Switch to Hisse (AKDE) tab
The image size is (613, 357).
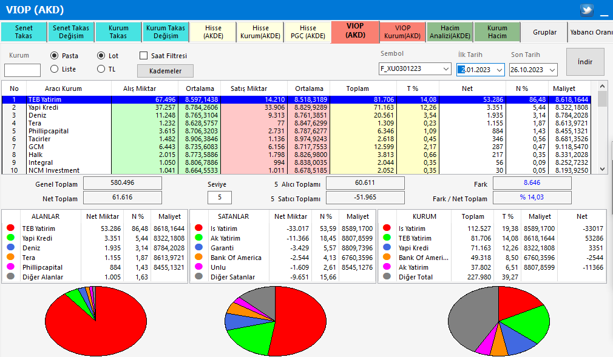click(x=213, y=32)
